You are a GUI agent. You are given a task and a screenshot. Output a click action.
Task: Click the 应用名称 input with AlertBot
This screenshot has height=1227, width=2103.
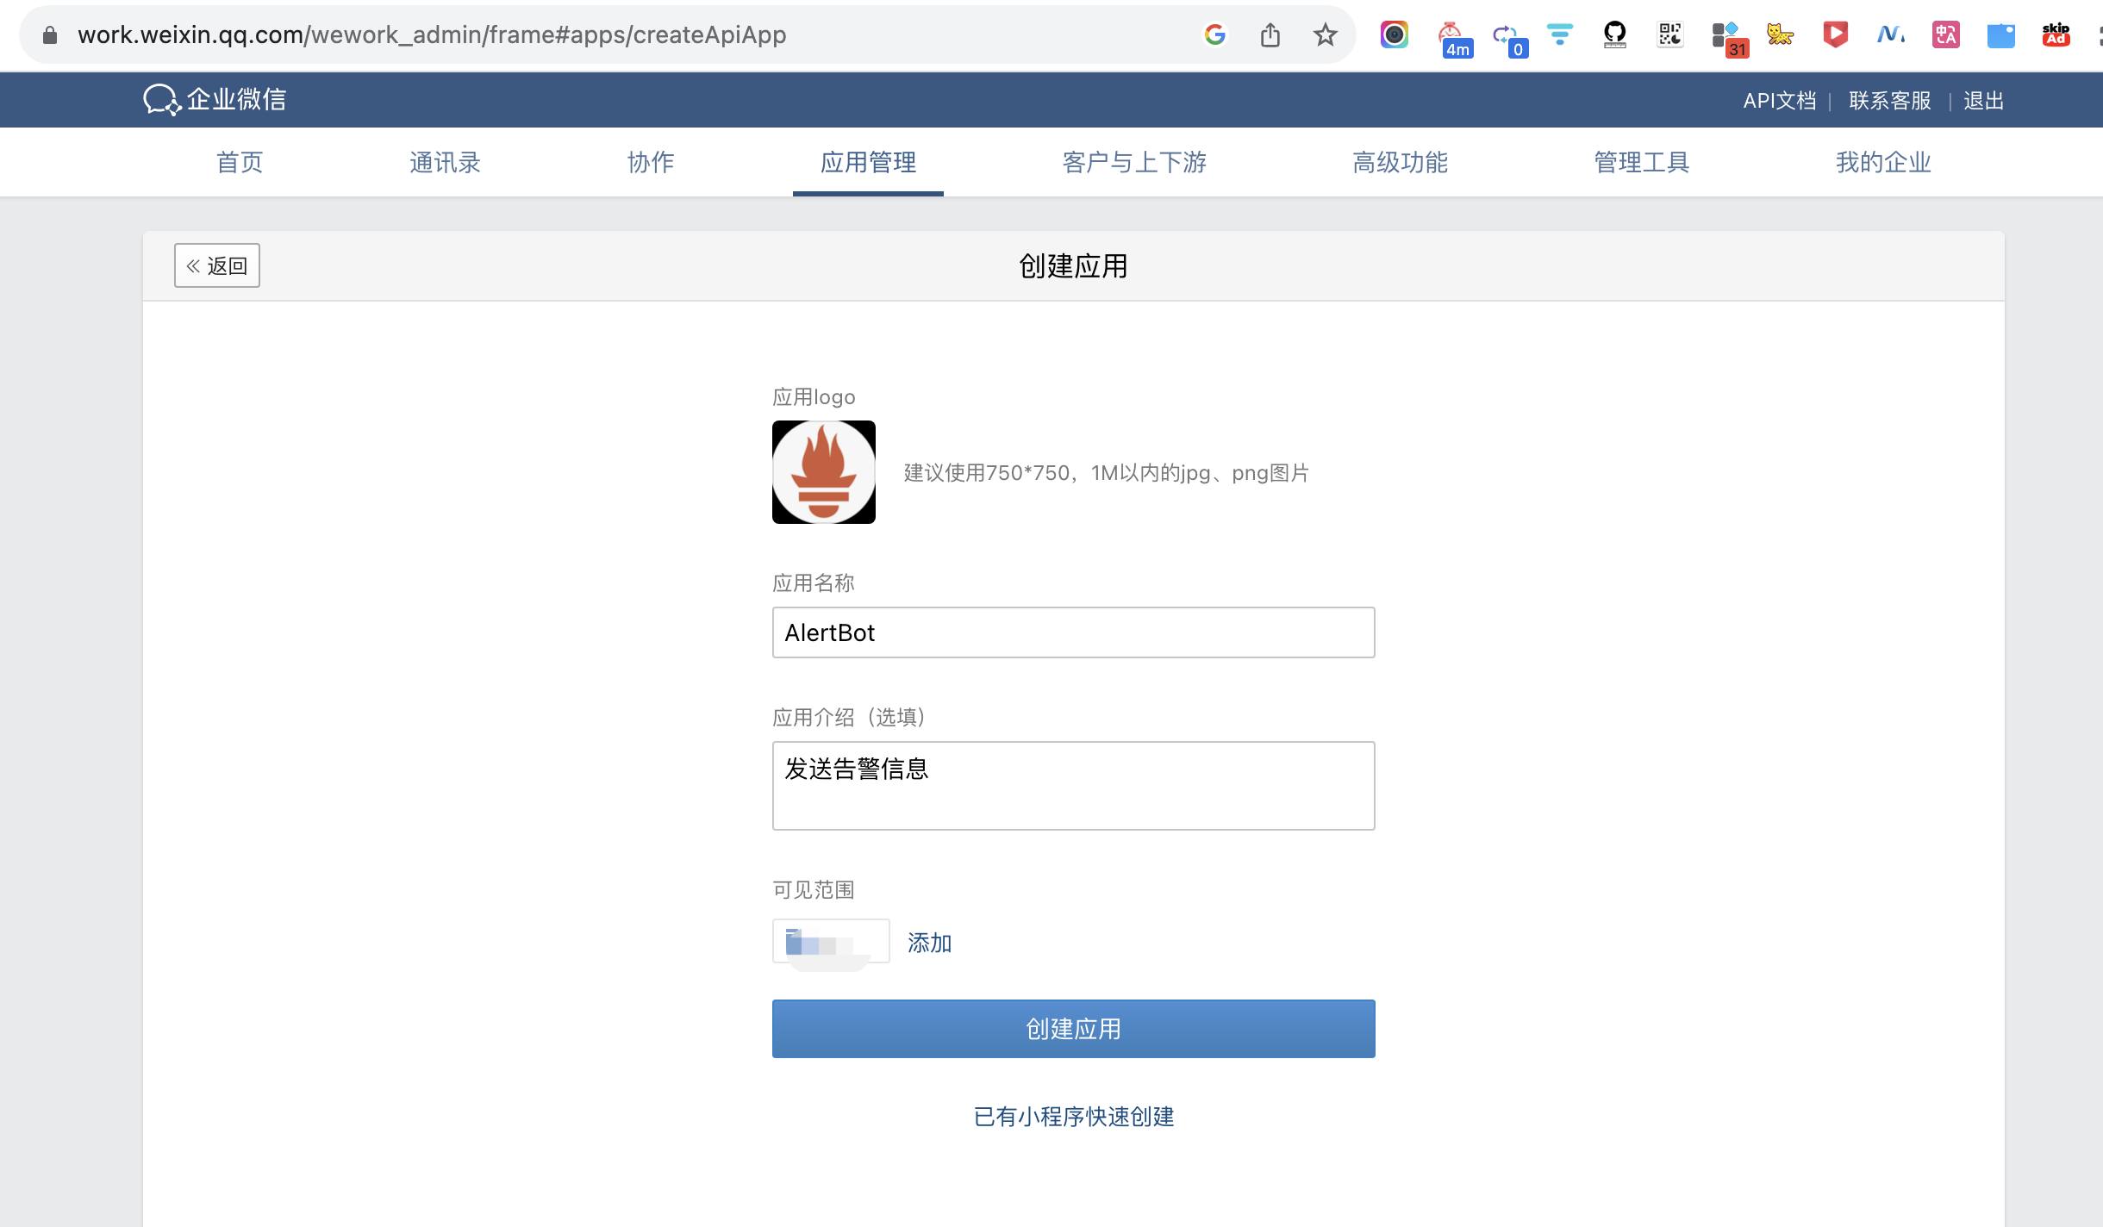click(x=1073, y=632)
